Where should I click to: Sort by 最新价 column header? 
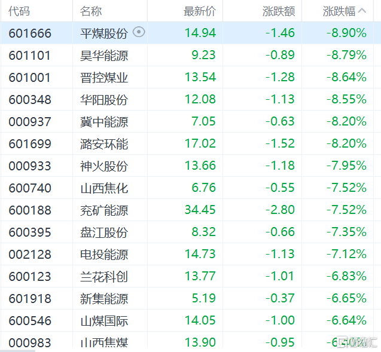(x=200, y=11)
